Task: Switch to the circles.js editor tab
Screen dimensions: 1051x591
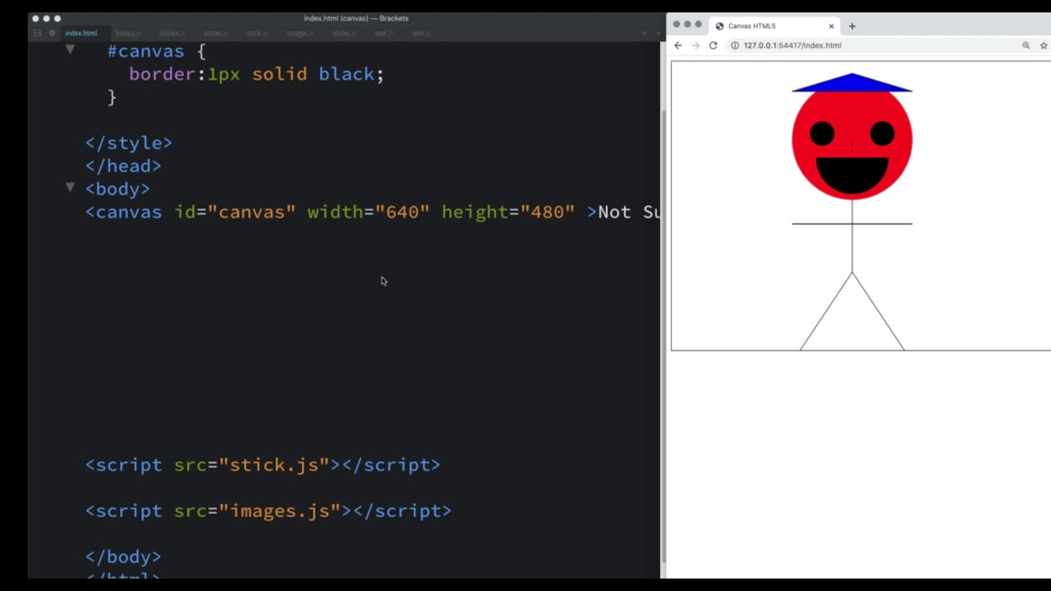Action: click(x=173, y=34)
